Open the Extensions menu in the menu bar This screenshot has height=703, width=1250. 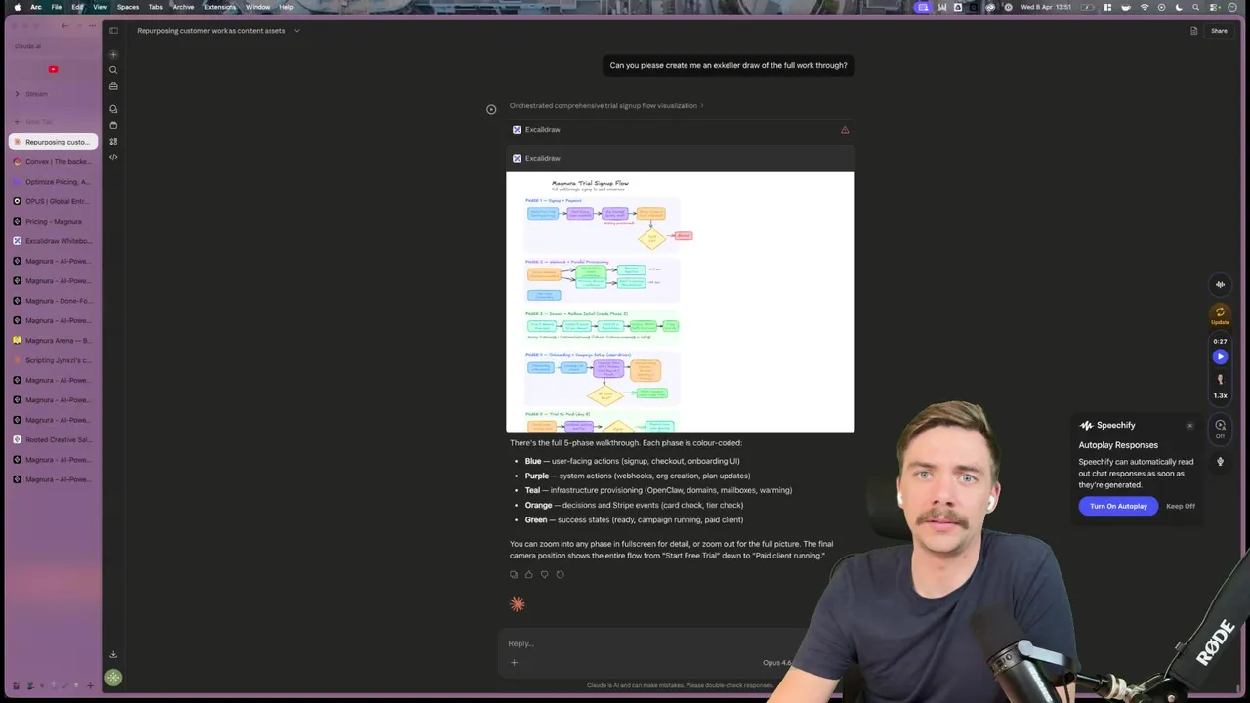point(220,7)
